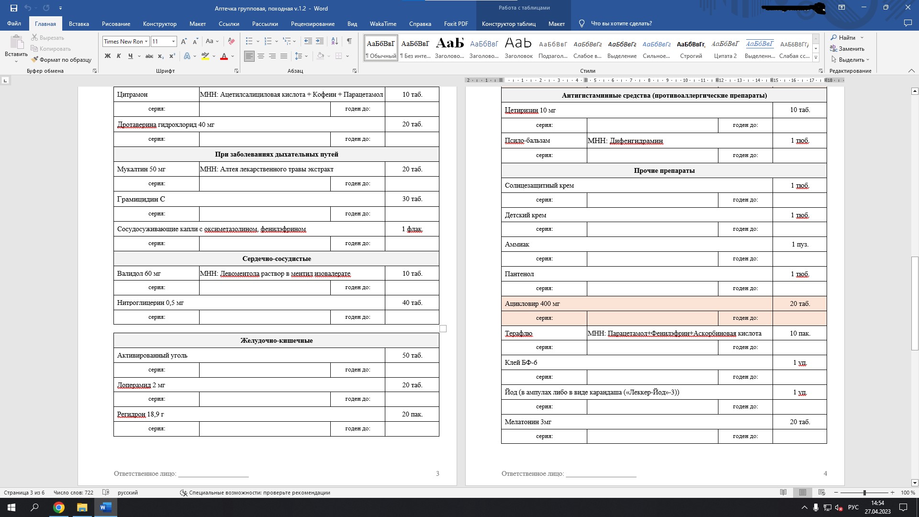Open the font size dropdown showing 11
This screenshot has width=919, height=517.
pos(173,42)
